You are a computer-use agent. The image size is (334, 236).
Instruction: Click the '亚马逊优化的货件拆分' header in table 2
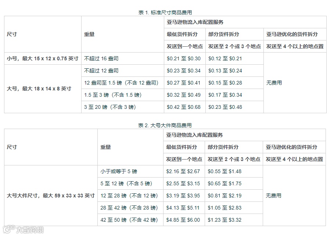point(291,147)
